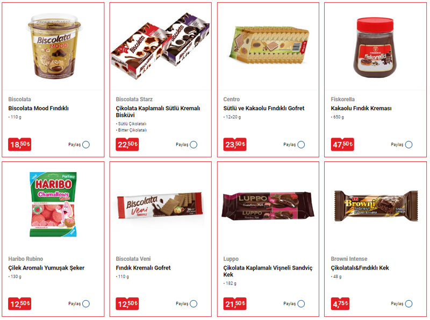The image size is (430, 320).
Task: Toggle the Paylaş circle on Biscolata Starz card
Action: point(193,145)
